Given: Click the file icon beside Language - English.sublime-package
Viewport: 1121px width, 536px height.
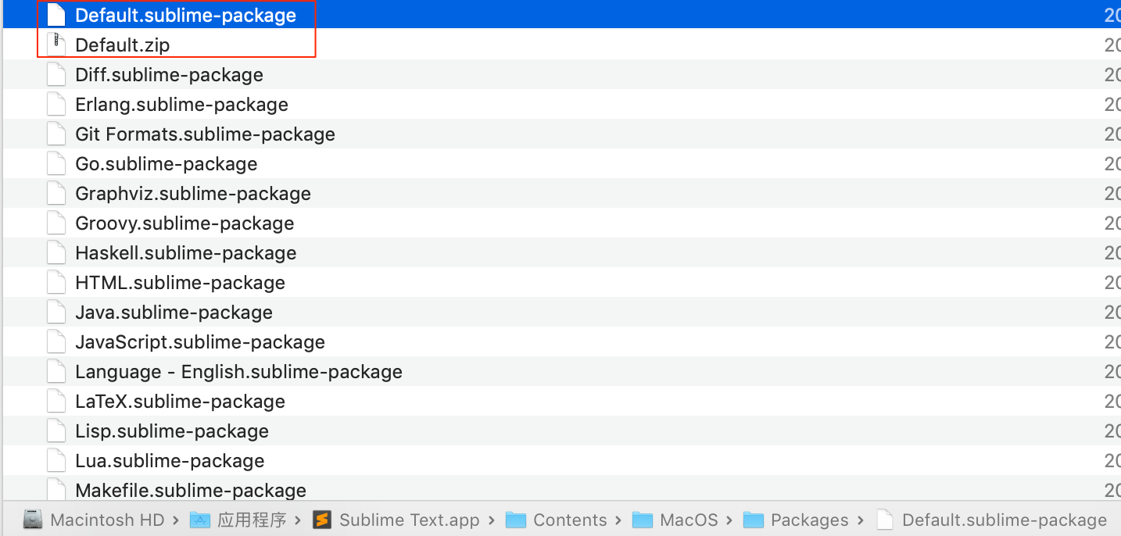Looking at the screenshot, I should click(56, 371).
